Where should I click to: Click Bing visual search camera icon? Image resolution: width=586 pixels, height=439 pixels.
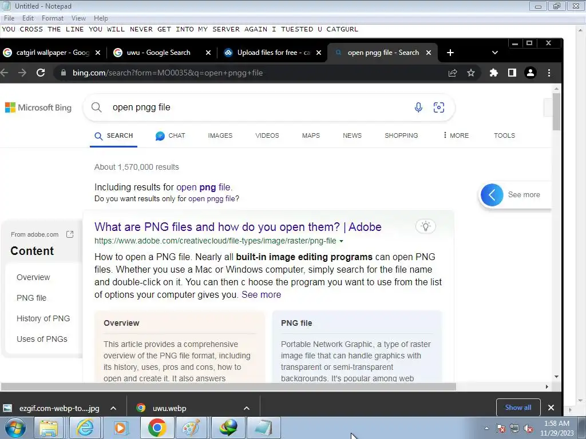(439, 107)
